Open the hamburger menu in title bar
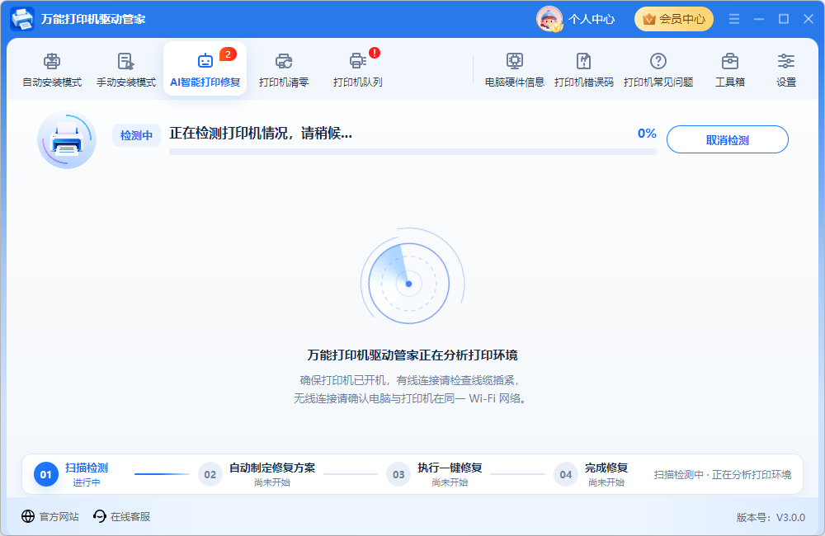Viewport: 825px width, 536px height. click(x=734, y=19)
